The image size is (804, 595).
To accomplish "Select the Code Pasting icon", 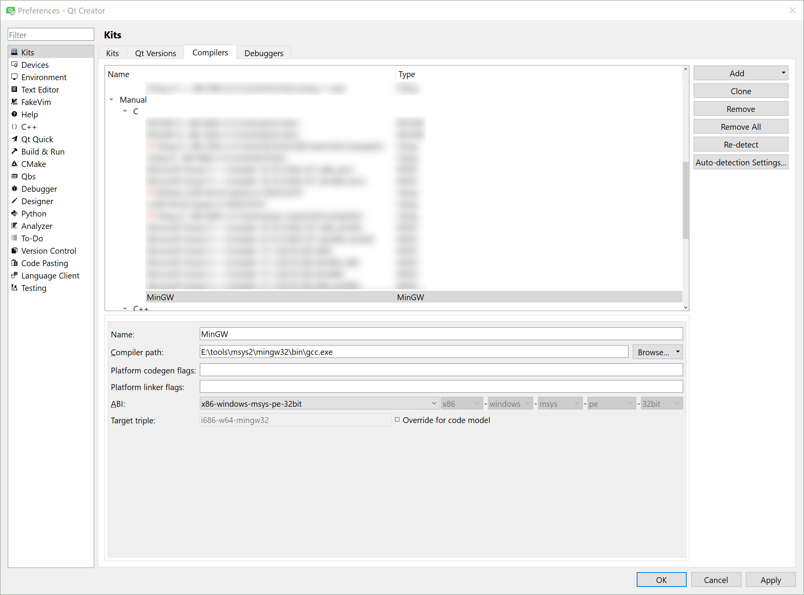I will (x=14, y=263).
